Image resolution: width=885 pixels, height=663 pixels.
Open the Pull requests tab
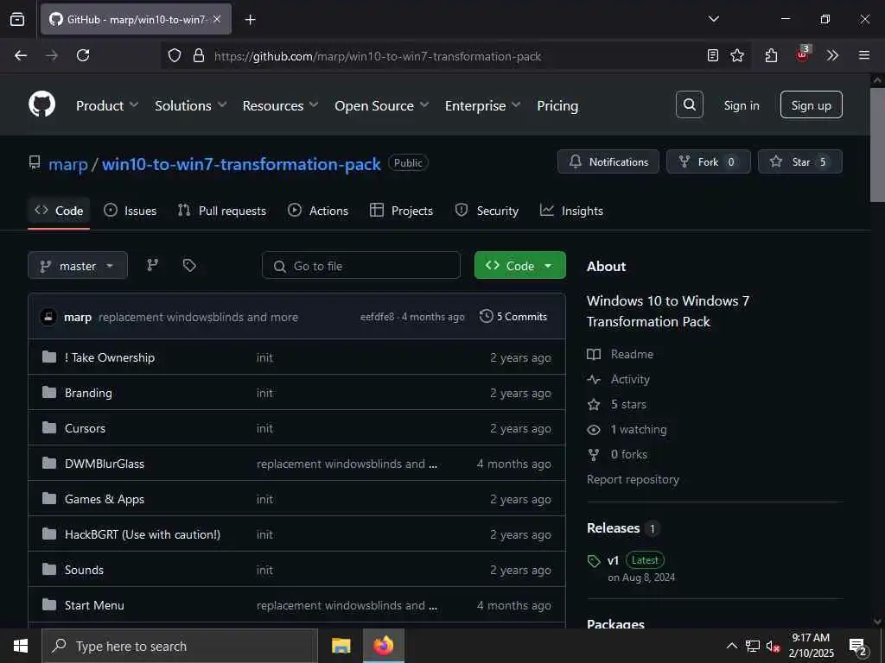(222, 211)
